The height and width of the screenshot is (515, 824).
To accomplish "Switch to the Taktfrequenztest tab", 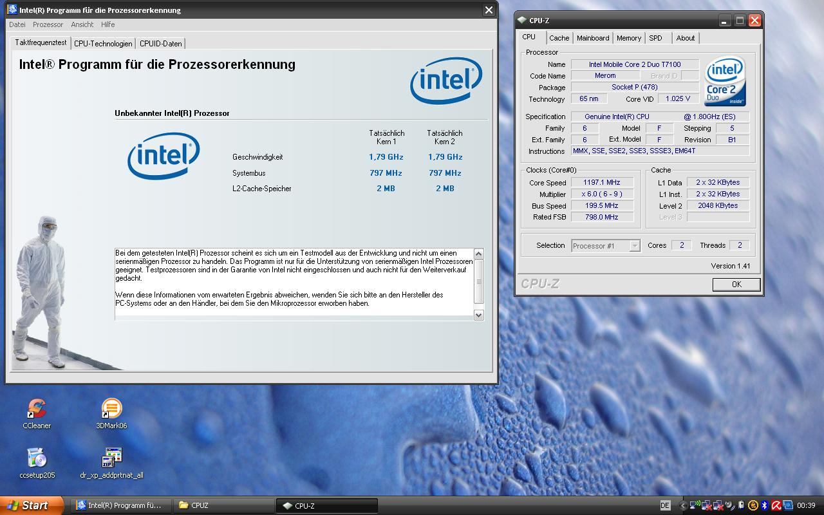I will [x=41, y=42].
